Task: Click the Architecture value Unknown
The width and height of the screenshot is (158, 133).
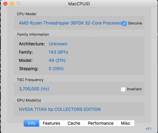Action: 58,44
